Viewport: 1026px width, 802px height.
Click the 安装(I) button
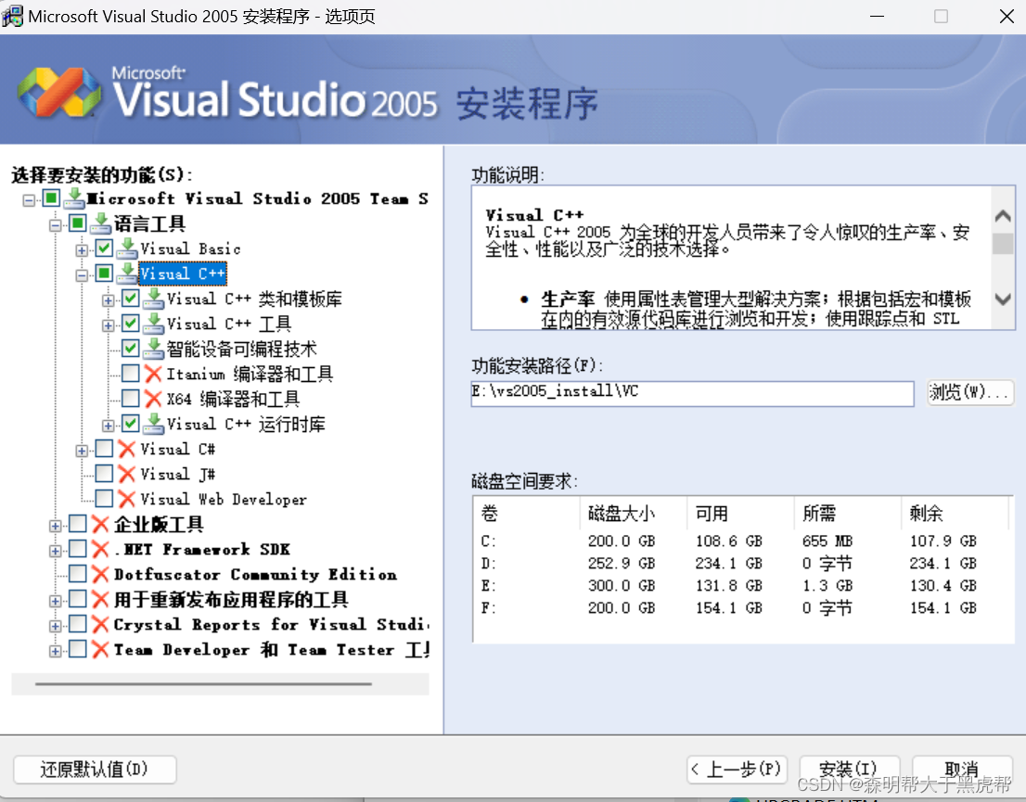click(849, 770)
